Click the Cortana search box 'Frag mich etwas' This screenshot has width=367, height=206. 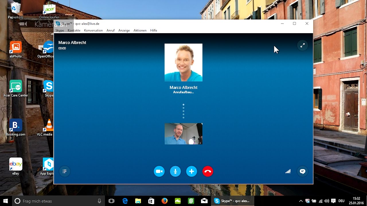click(58, 201)
